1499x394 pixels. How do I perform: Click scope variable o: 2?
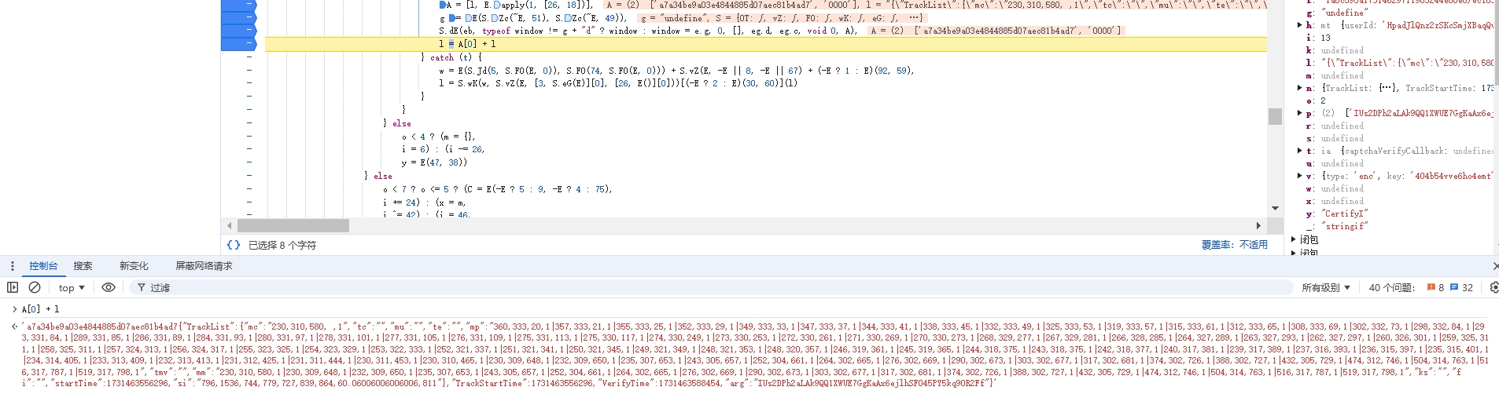click(1316, 100)
